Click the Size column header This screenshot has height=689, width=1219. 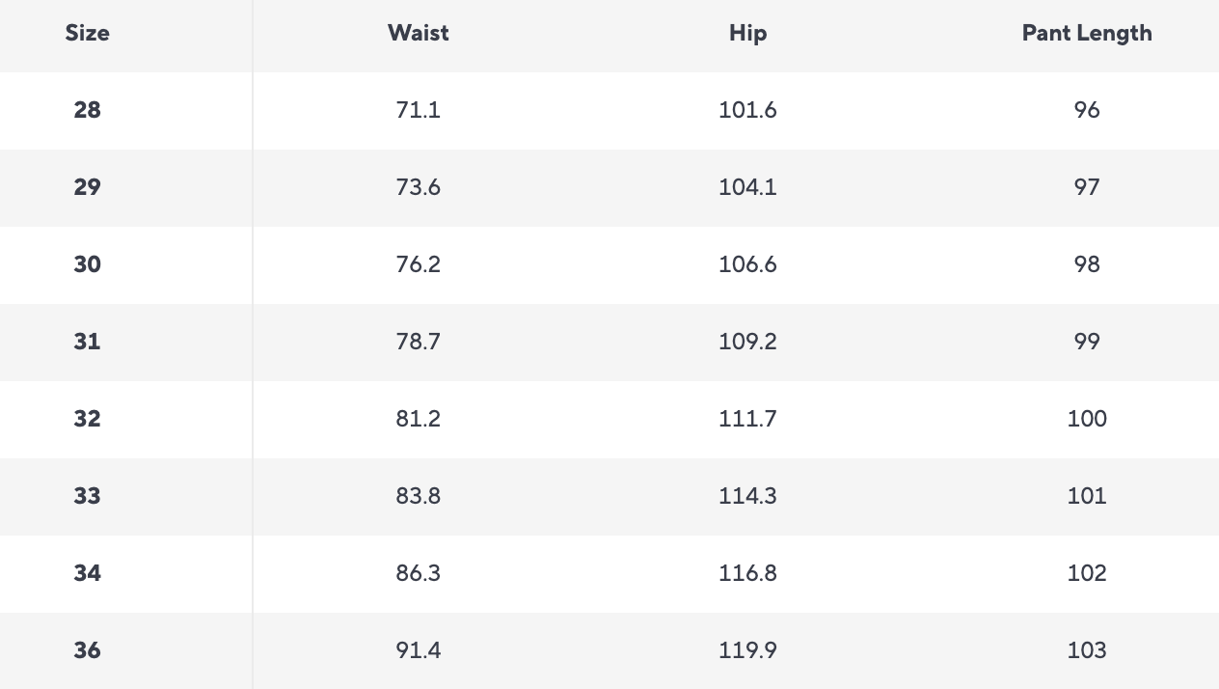[87, 33]
